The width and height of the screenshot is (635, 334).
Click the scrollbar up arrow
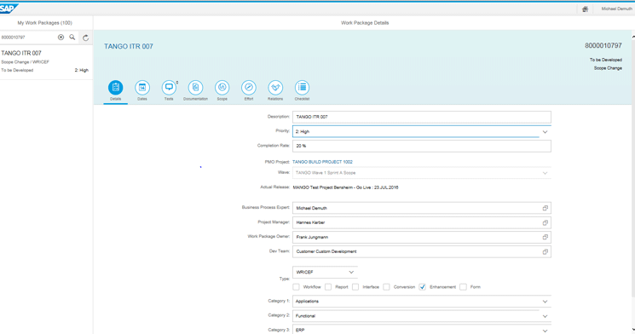(633, 37)
